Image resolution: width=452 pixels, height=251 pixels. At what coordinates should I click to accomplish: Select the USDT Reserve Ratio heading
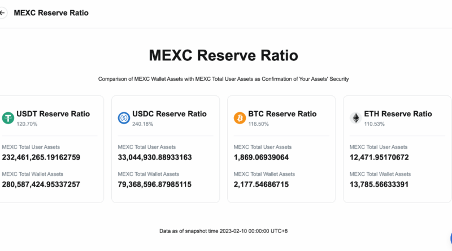click(53, 114)
